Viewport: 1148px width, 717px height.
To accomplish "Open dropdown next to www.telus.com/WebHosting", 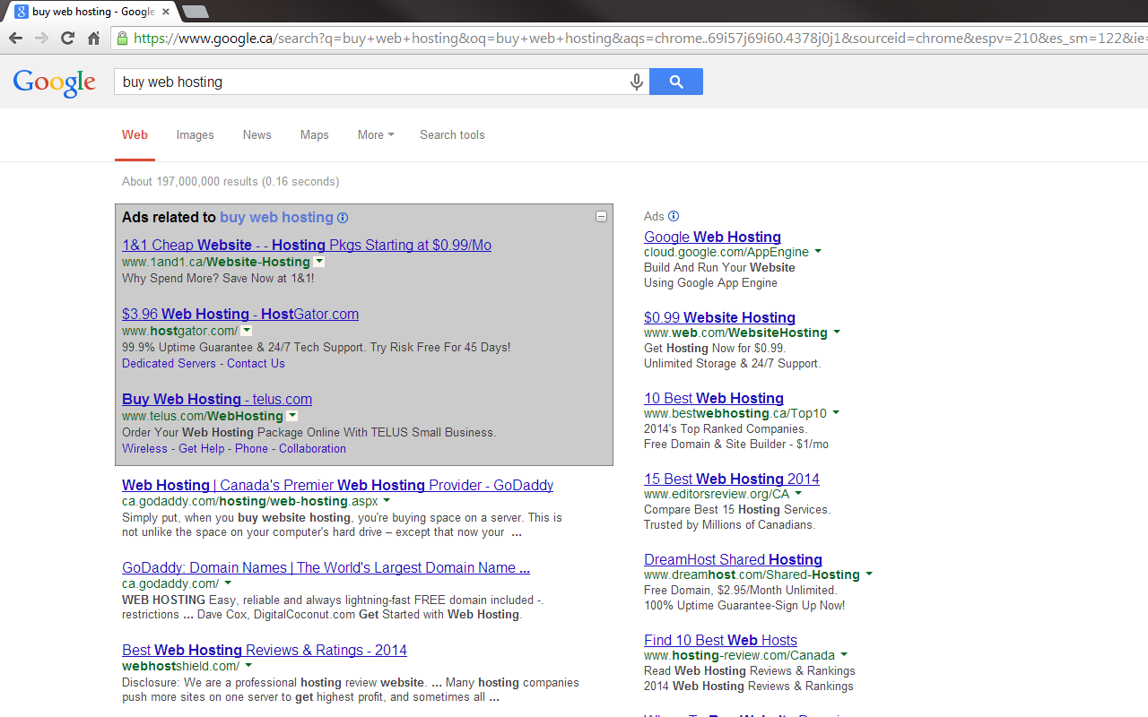I will [292, 416].
